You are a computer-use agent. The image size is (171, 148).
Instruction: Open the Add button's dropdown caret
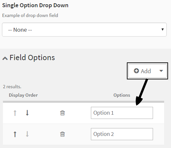(x=161, y=71)
